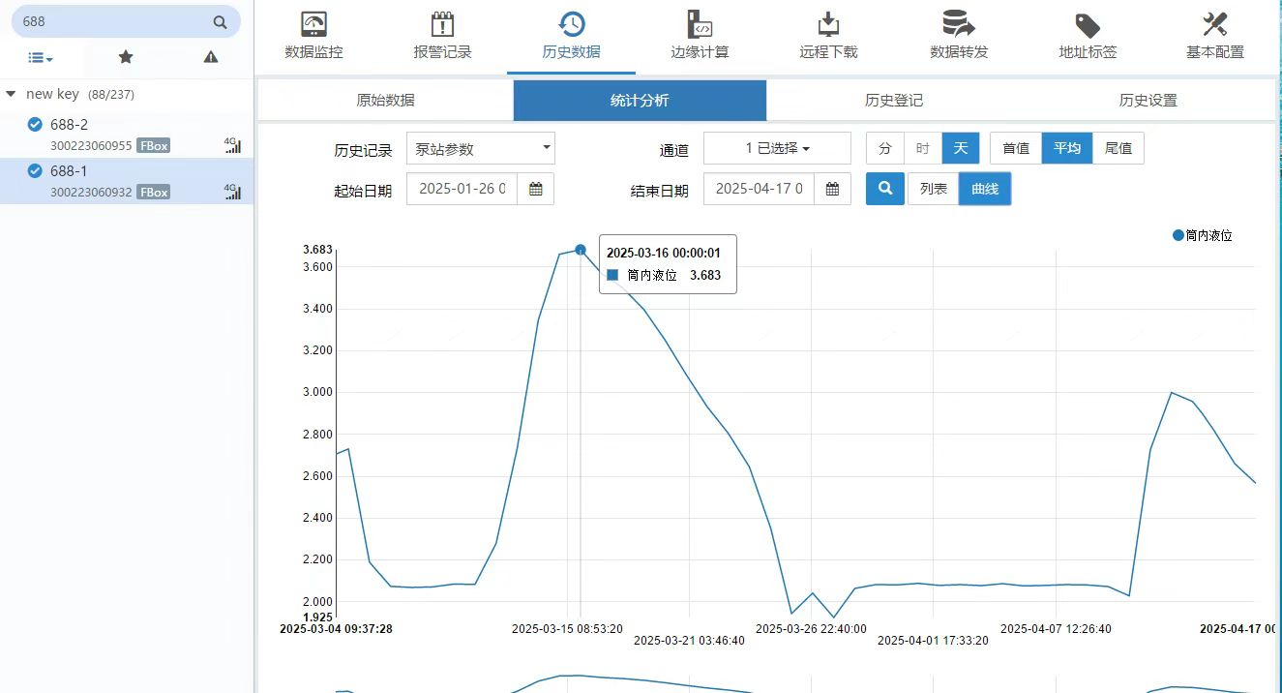This screenshot has height=693, width=1282.
Task: Open the 边缘计算 edge computing icon
Action: point(700,25)
